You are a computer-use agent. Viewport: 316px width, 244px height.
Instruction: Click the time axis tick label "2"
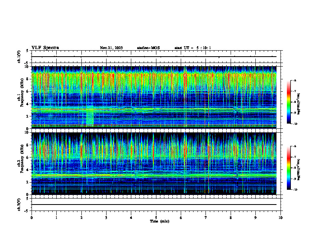[x=81, y=218]
